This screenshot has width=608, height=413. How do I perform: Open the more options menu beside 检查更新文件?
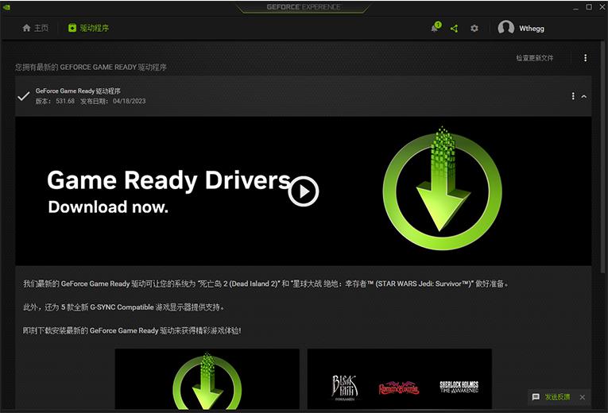click(x=585, y=58)
